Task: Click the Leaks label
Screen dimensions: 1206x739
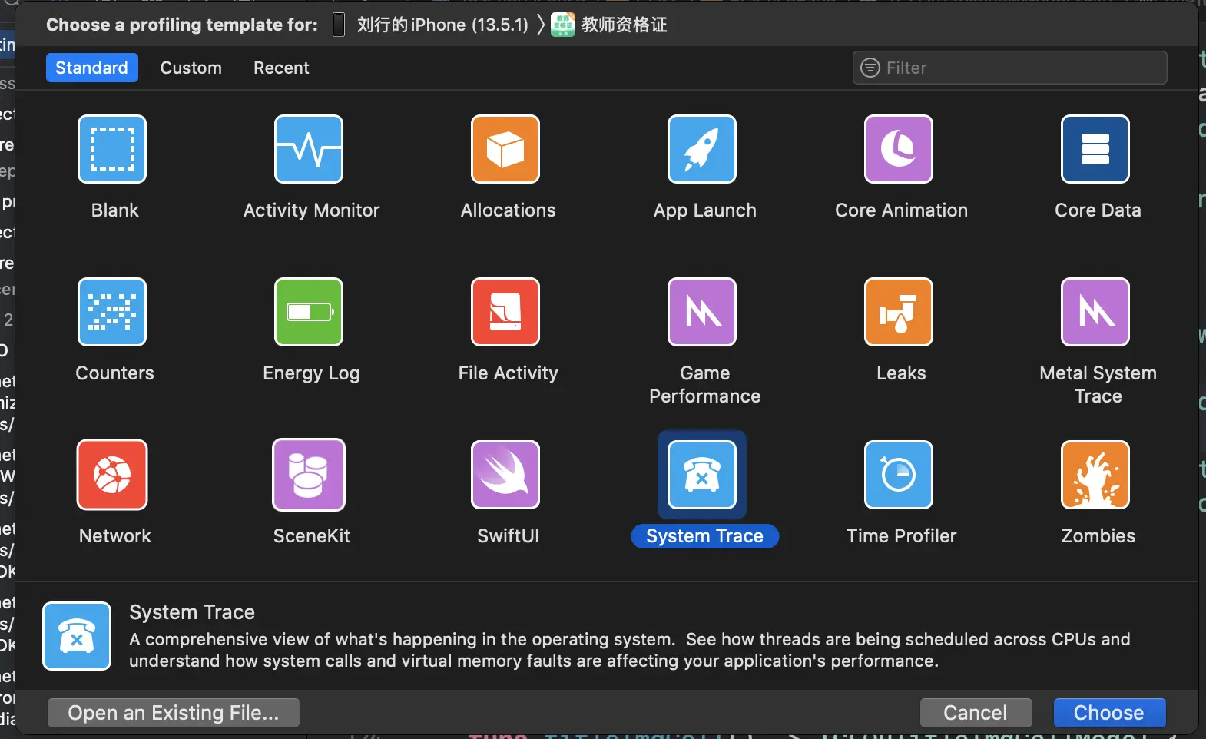Action: [901, 373]
